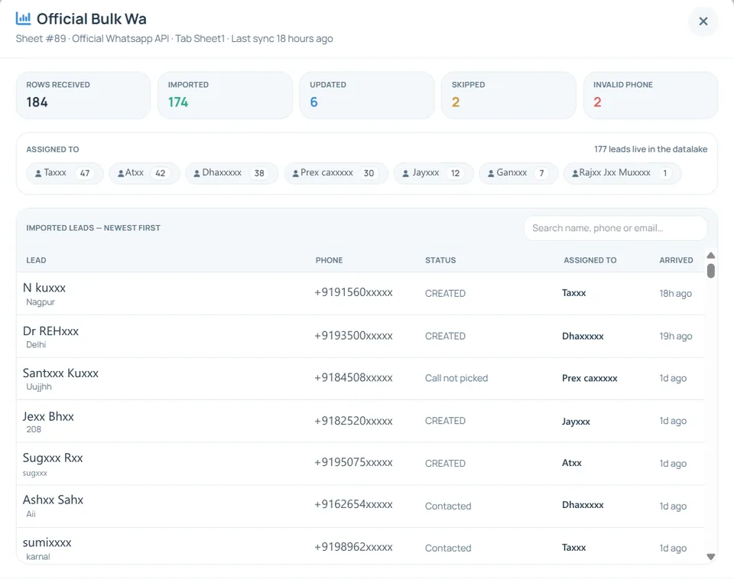The image size is (734, 583).
Task: Click the LEAD column header
Action: [x=36, y=260]
